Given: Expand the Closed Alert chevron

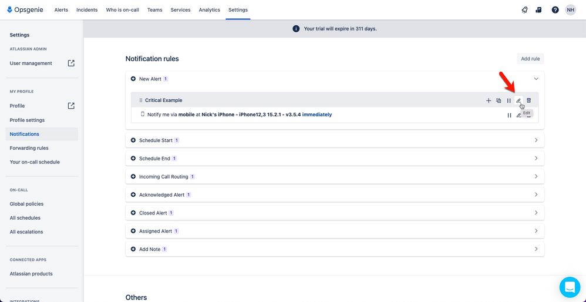Looking at the screenshot, I should 536,213.
